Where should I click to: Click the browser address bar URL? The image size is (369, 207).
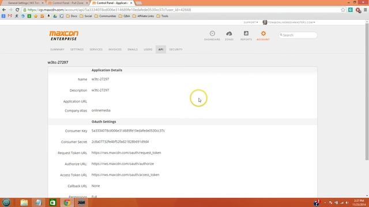point(109,10)
